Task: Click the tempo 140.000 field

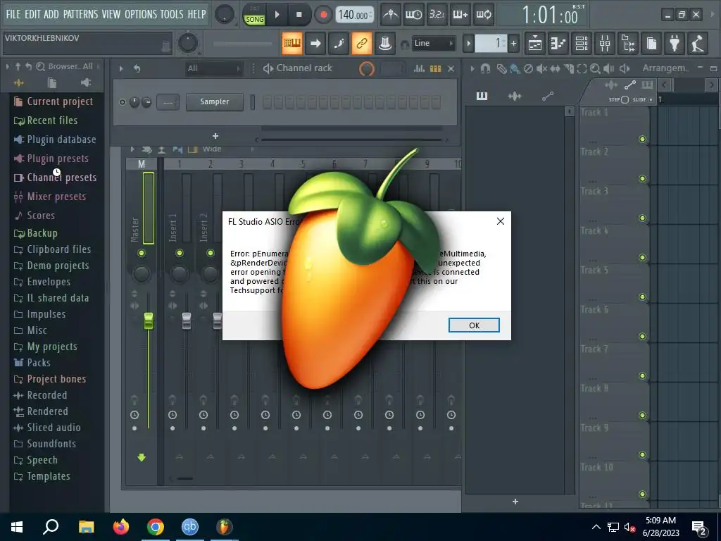Action: 353,15
